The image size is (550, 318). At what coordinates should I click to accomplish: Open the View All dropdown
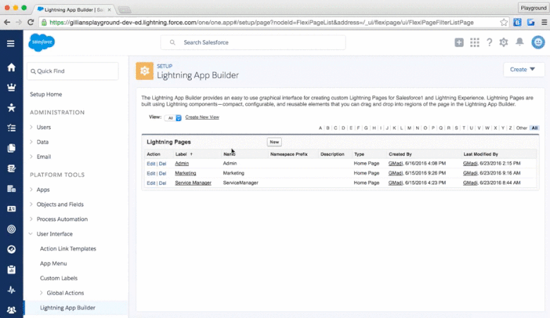tap(173, 118)
